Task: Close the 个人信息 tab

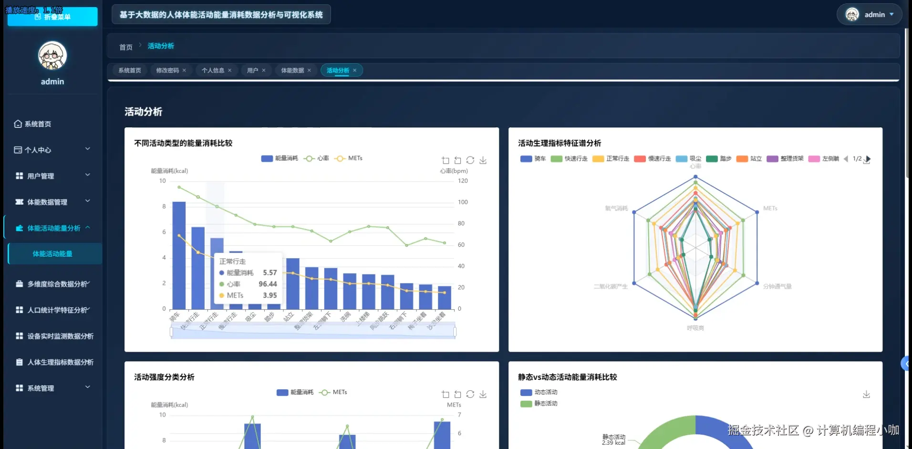Action: 229,71
